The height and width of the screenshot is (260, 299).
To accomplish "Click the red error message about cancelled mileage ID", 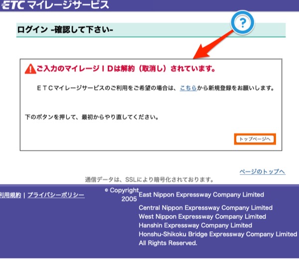I will pos(126,69).
